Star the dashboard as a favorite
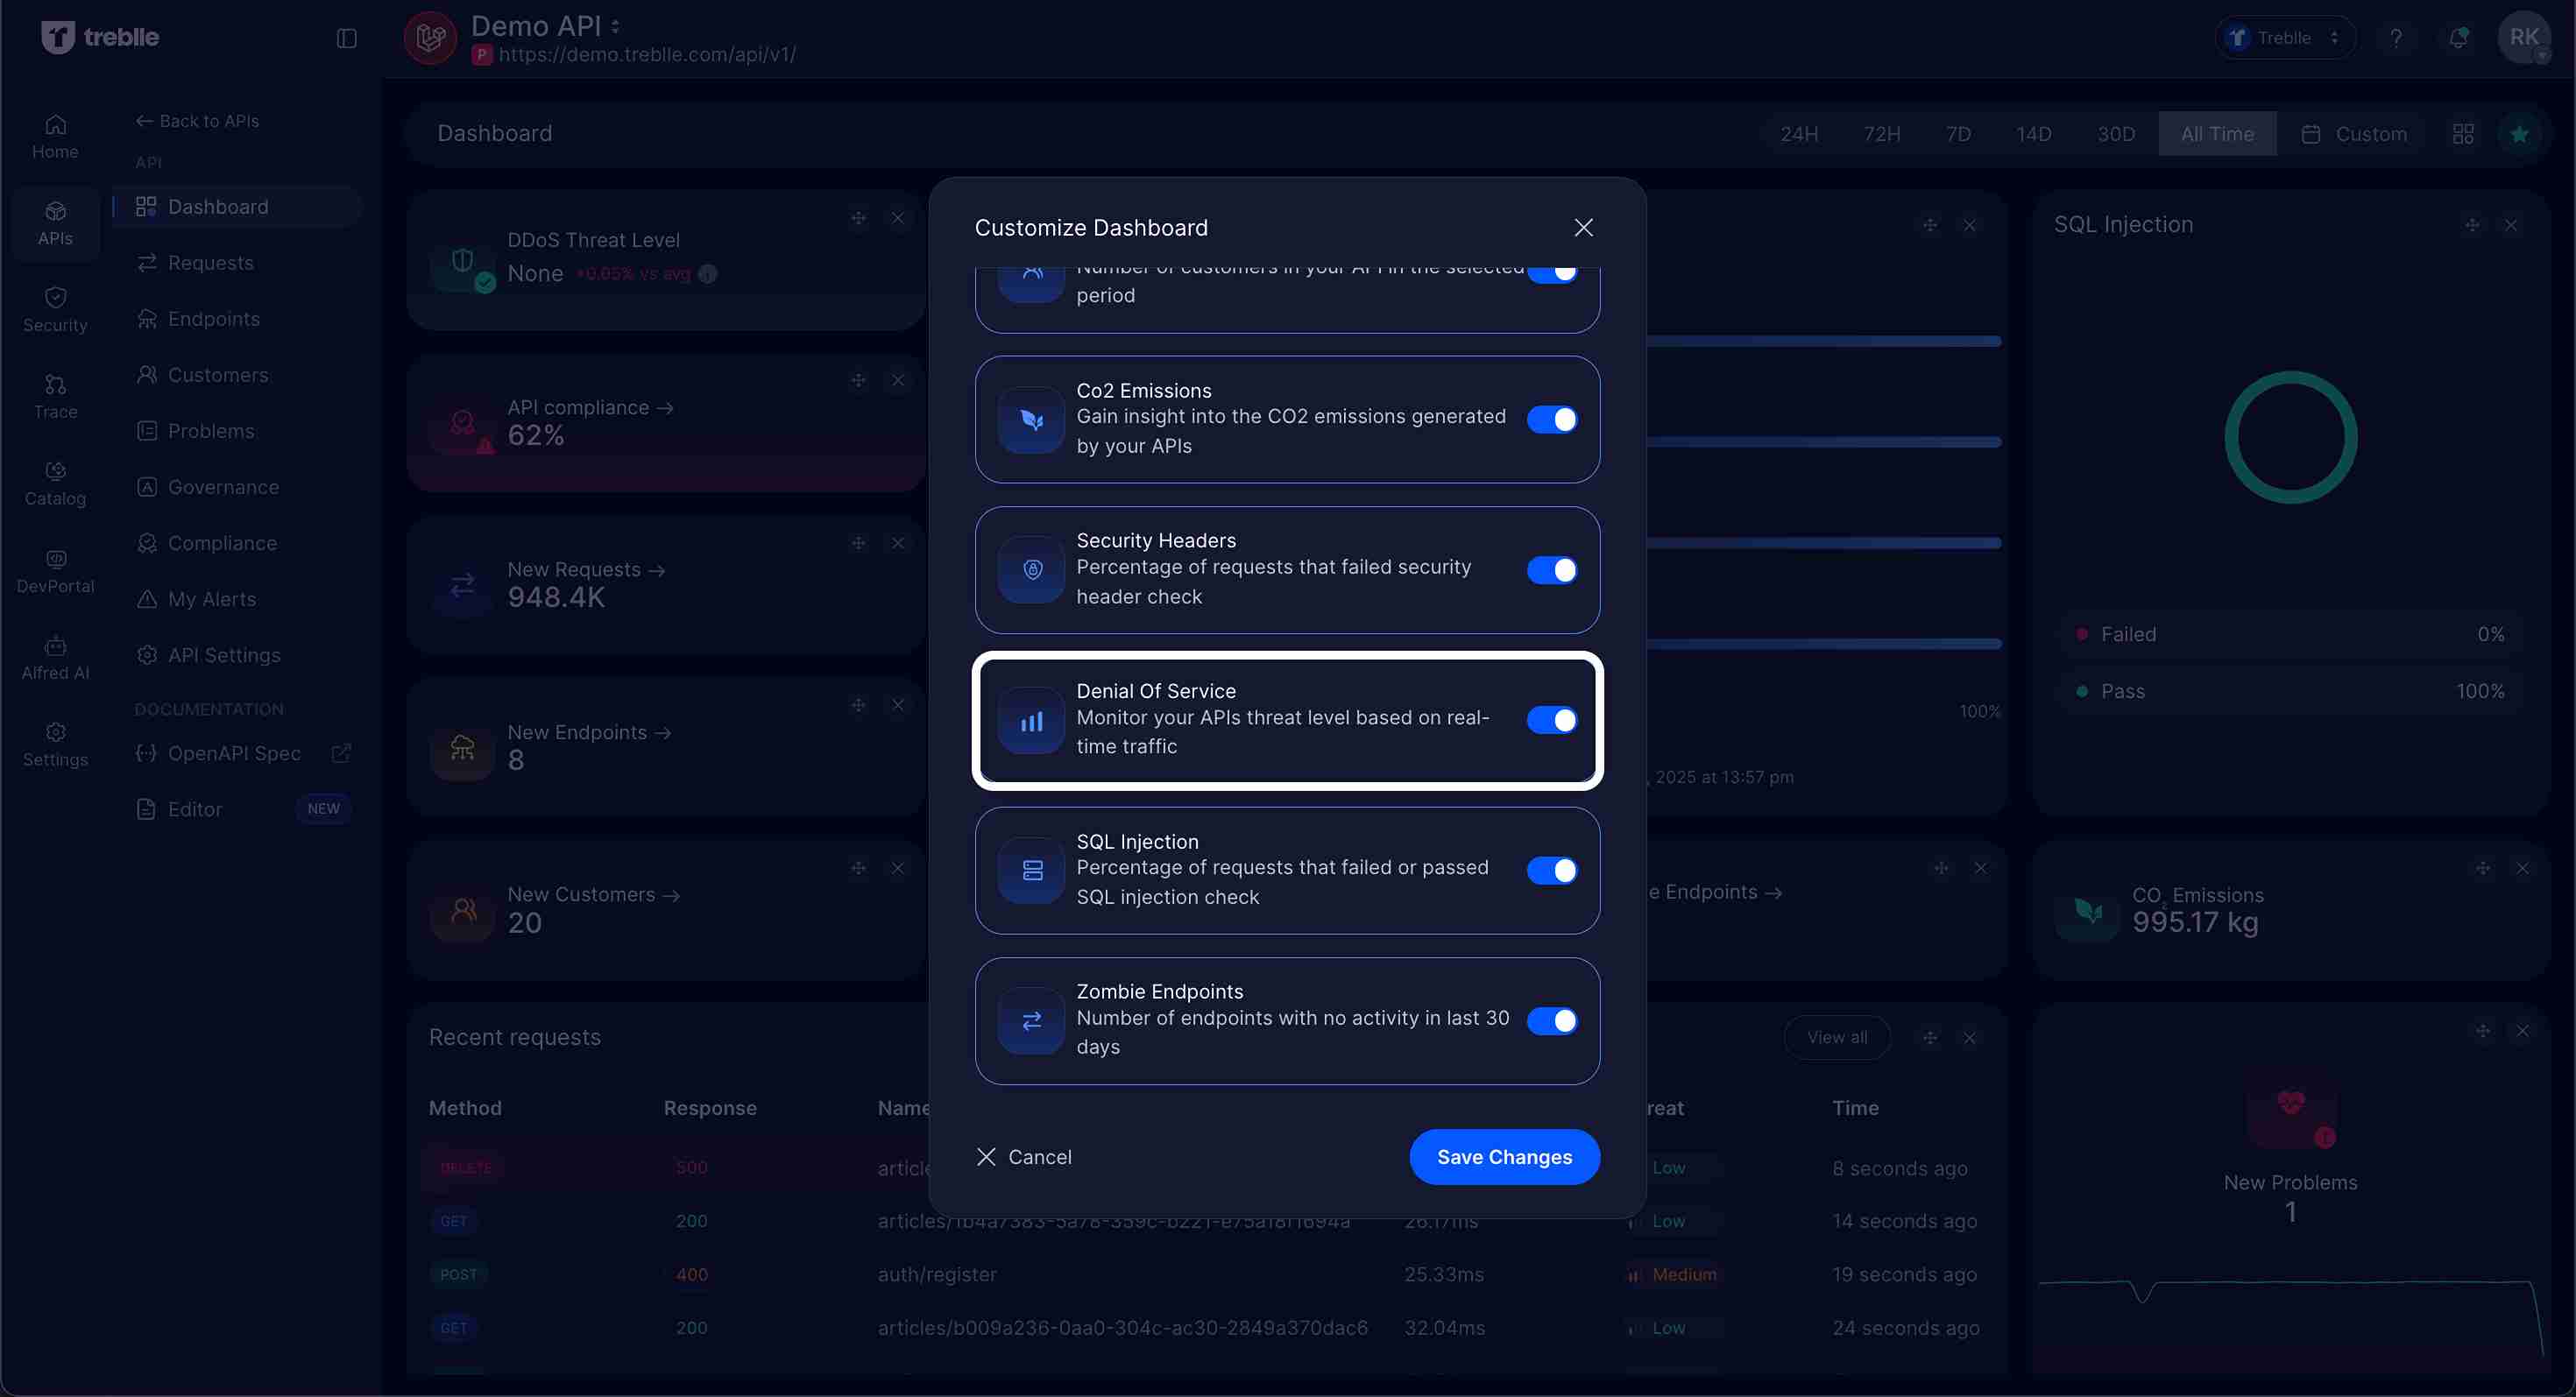 point(2521,133)
